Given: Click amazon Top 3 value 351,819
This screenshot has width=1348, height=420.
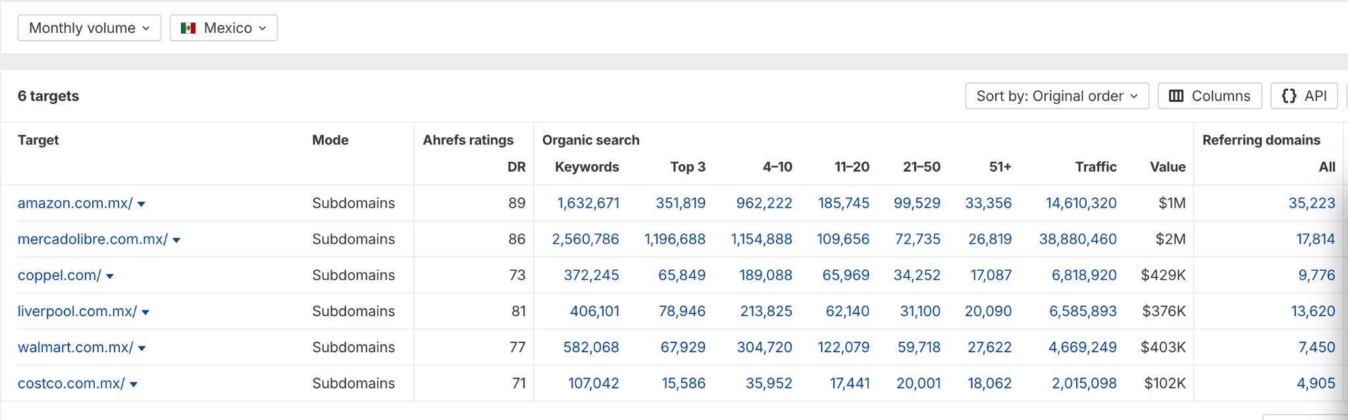Looking at the screenshot, I should [681, 203].
